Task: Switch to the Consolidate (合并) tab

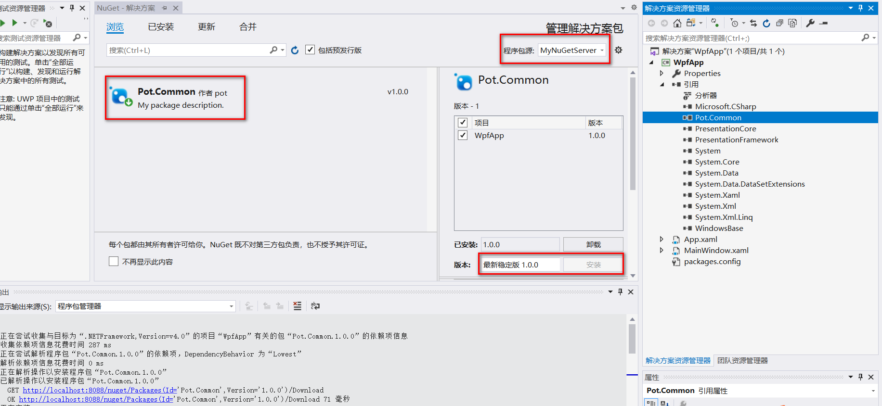Action: tap(248, 27)
